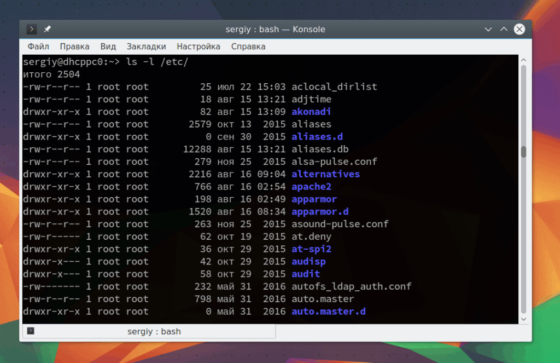
Task: Click the at.deny file name
Action: pos(311,237)
